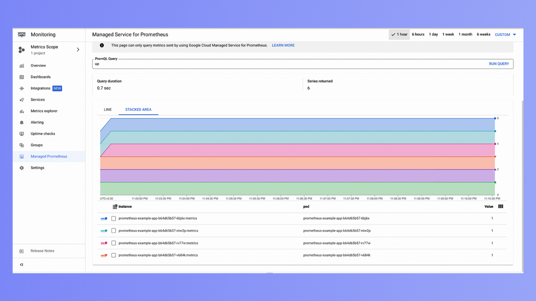
Task: Open the CUSTOM time range dropdown
Action: [x=505, y=35]
